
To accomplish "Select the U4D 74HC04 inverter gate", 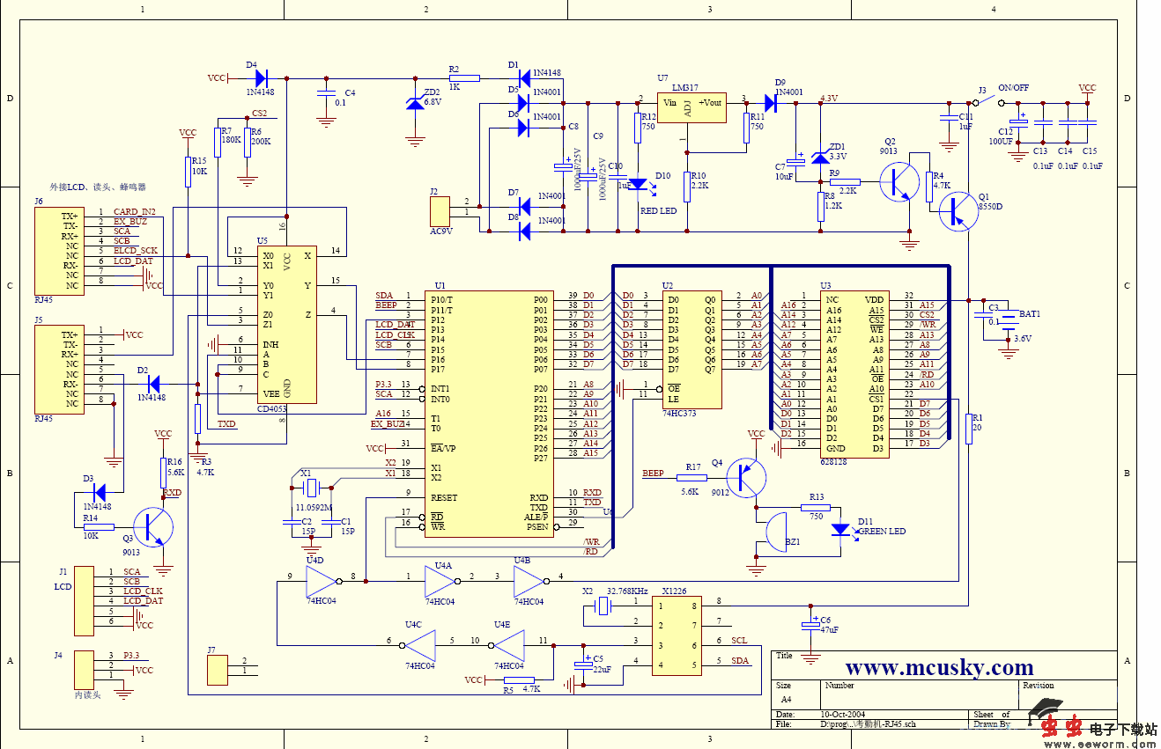I will [x=321, y=581].
